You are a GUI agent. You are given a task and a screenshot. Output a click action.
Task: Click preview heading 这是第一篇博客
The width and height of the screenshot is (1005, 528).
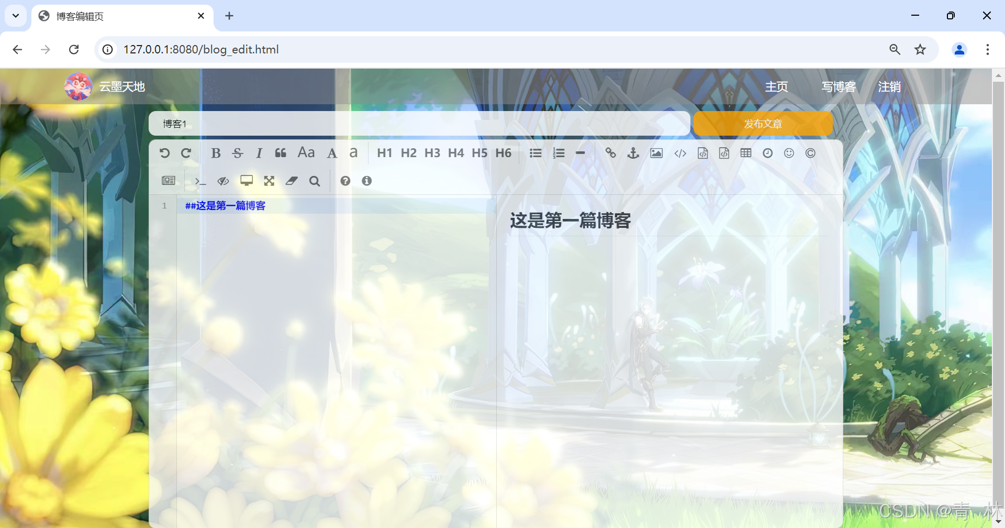point(571,221)
